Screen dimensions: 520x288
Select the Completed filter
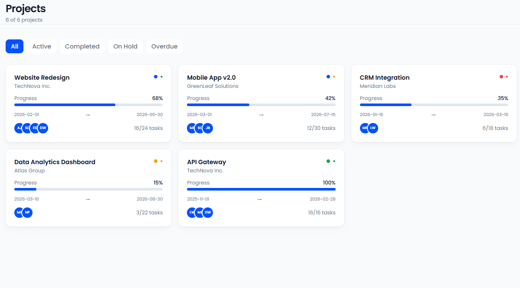(x=82, y=46)
